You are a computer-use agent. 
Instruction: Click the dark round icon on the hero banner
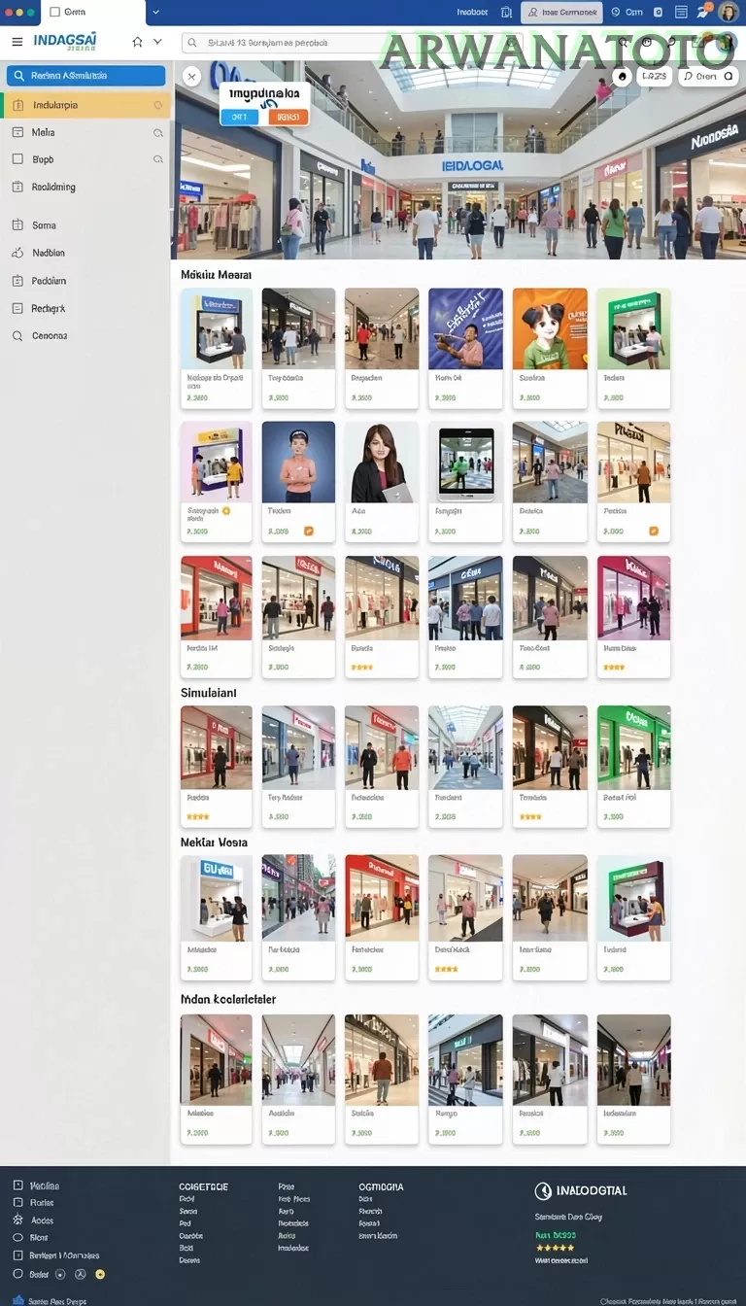623,76
